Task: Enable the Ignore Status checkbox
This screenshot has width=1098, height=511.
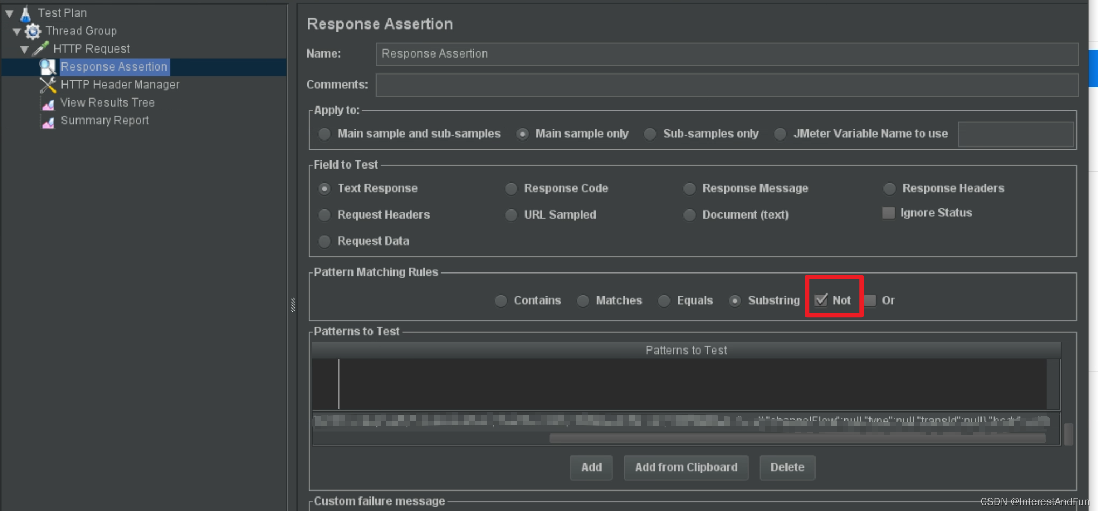Action: point(888,213)
